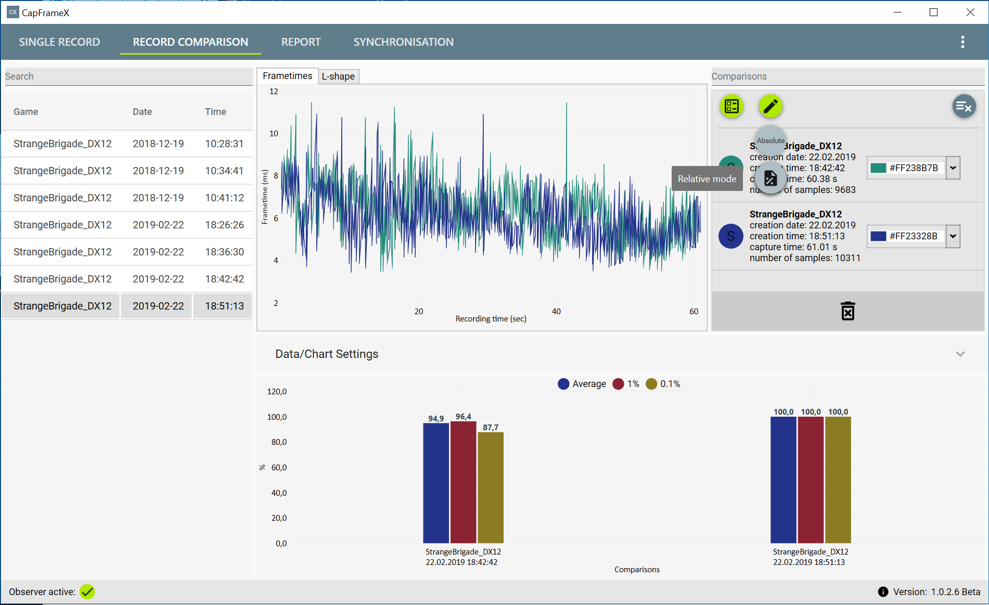989x605 pixels.
Task: Click the version info icon
Action: (x=883, y=592)
